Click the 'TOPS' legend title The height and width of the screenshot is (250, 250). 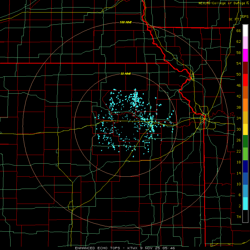[x=244, y=16]
